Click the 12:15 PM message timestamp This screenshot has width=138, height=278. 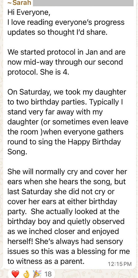pos(120,264)
